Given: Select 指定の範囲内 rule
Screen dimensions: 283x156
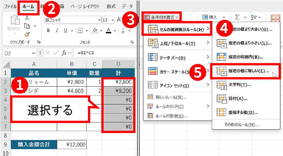Looking at the screenshot, I should click(x=246, y=57).
